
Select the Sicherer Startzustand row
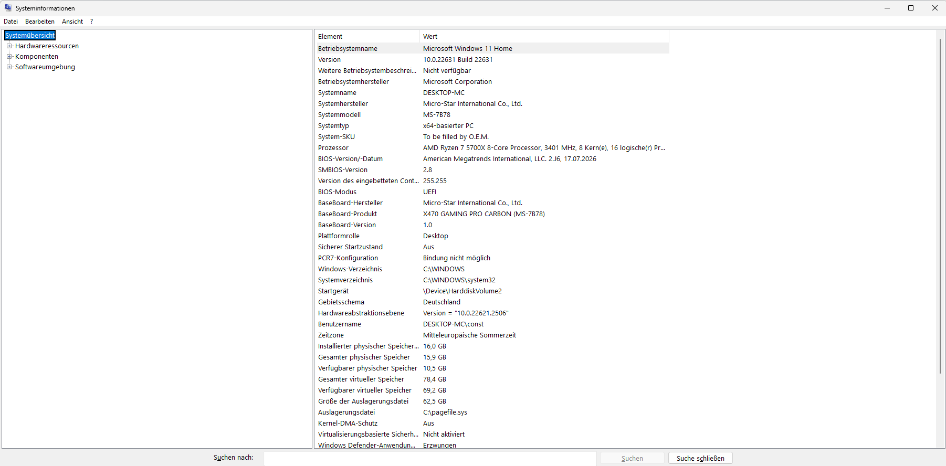click(x=492, y=247)
